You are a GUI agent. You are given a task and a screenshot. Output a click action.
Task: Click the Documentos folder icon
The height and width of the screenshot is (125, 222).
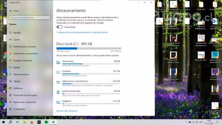coord(58,62)
